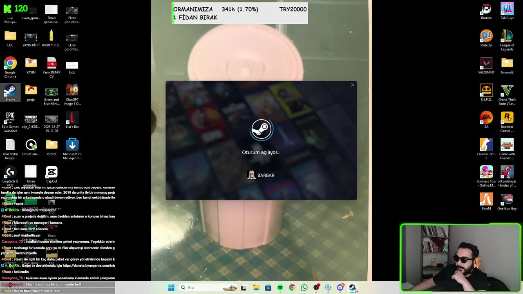Select the 8060171 bottle image file
The width and height of the screenshot is (523, 294).
point(51,39)
